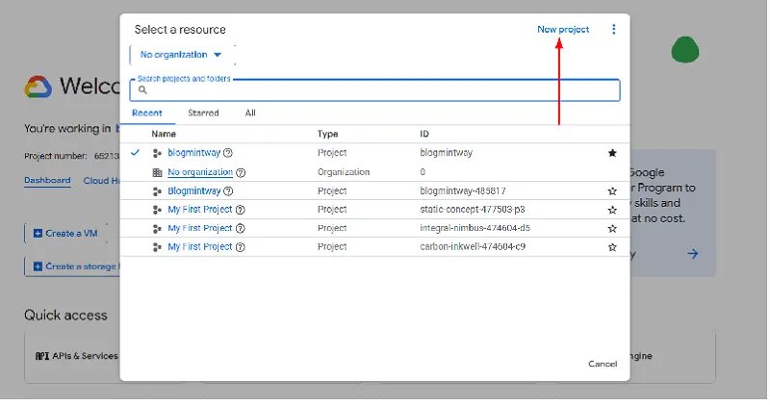Click project icon in integral-nimbus row
770x405 pixels.
[x=157, y=229]
